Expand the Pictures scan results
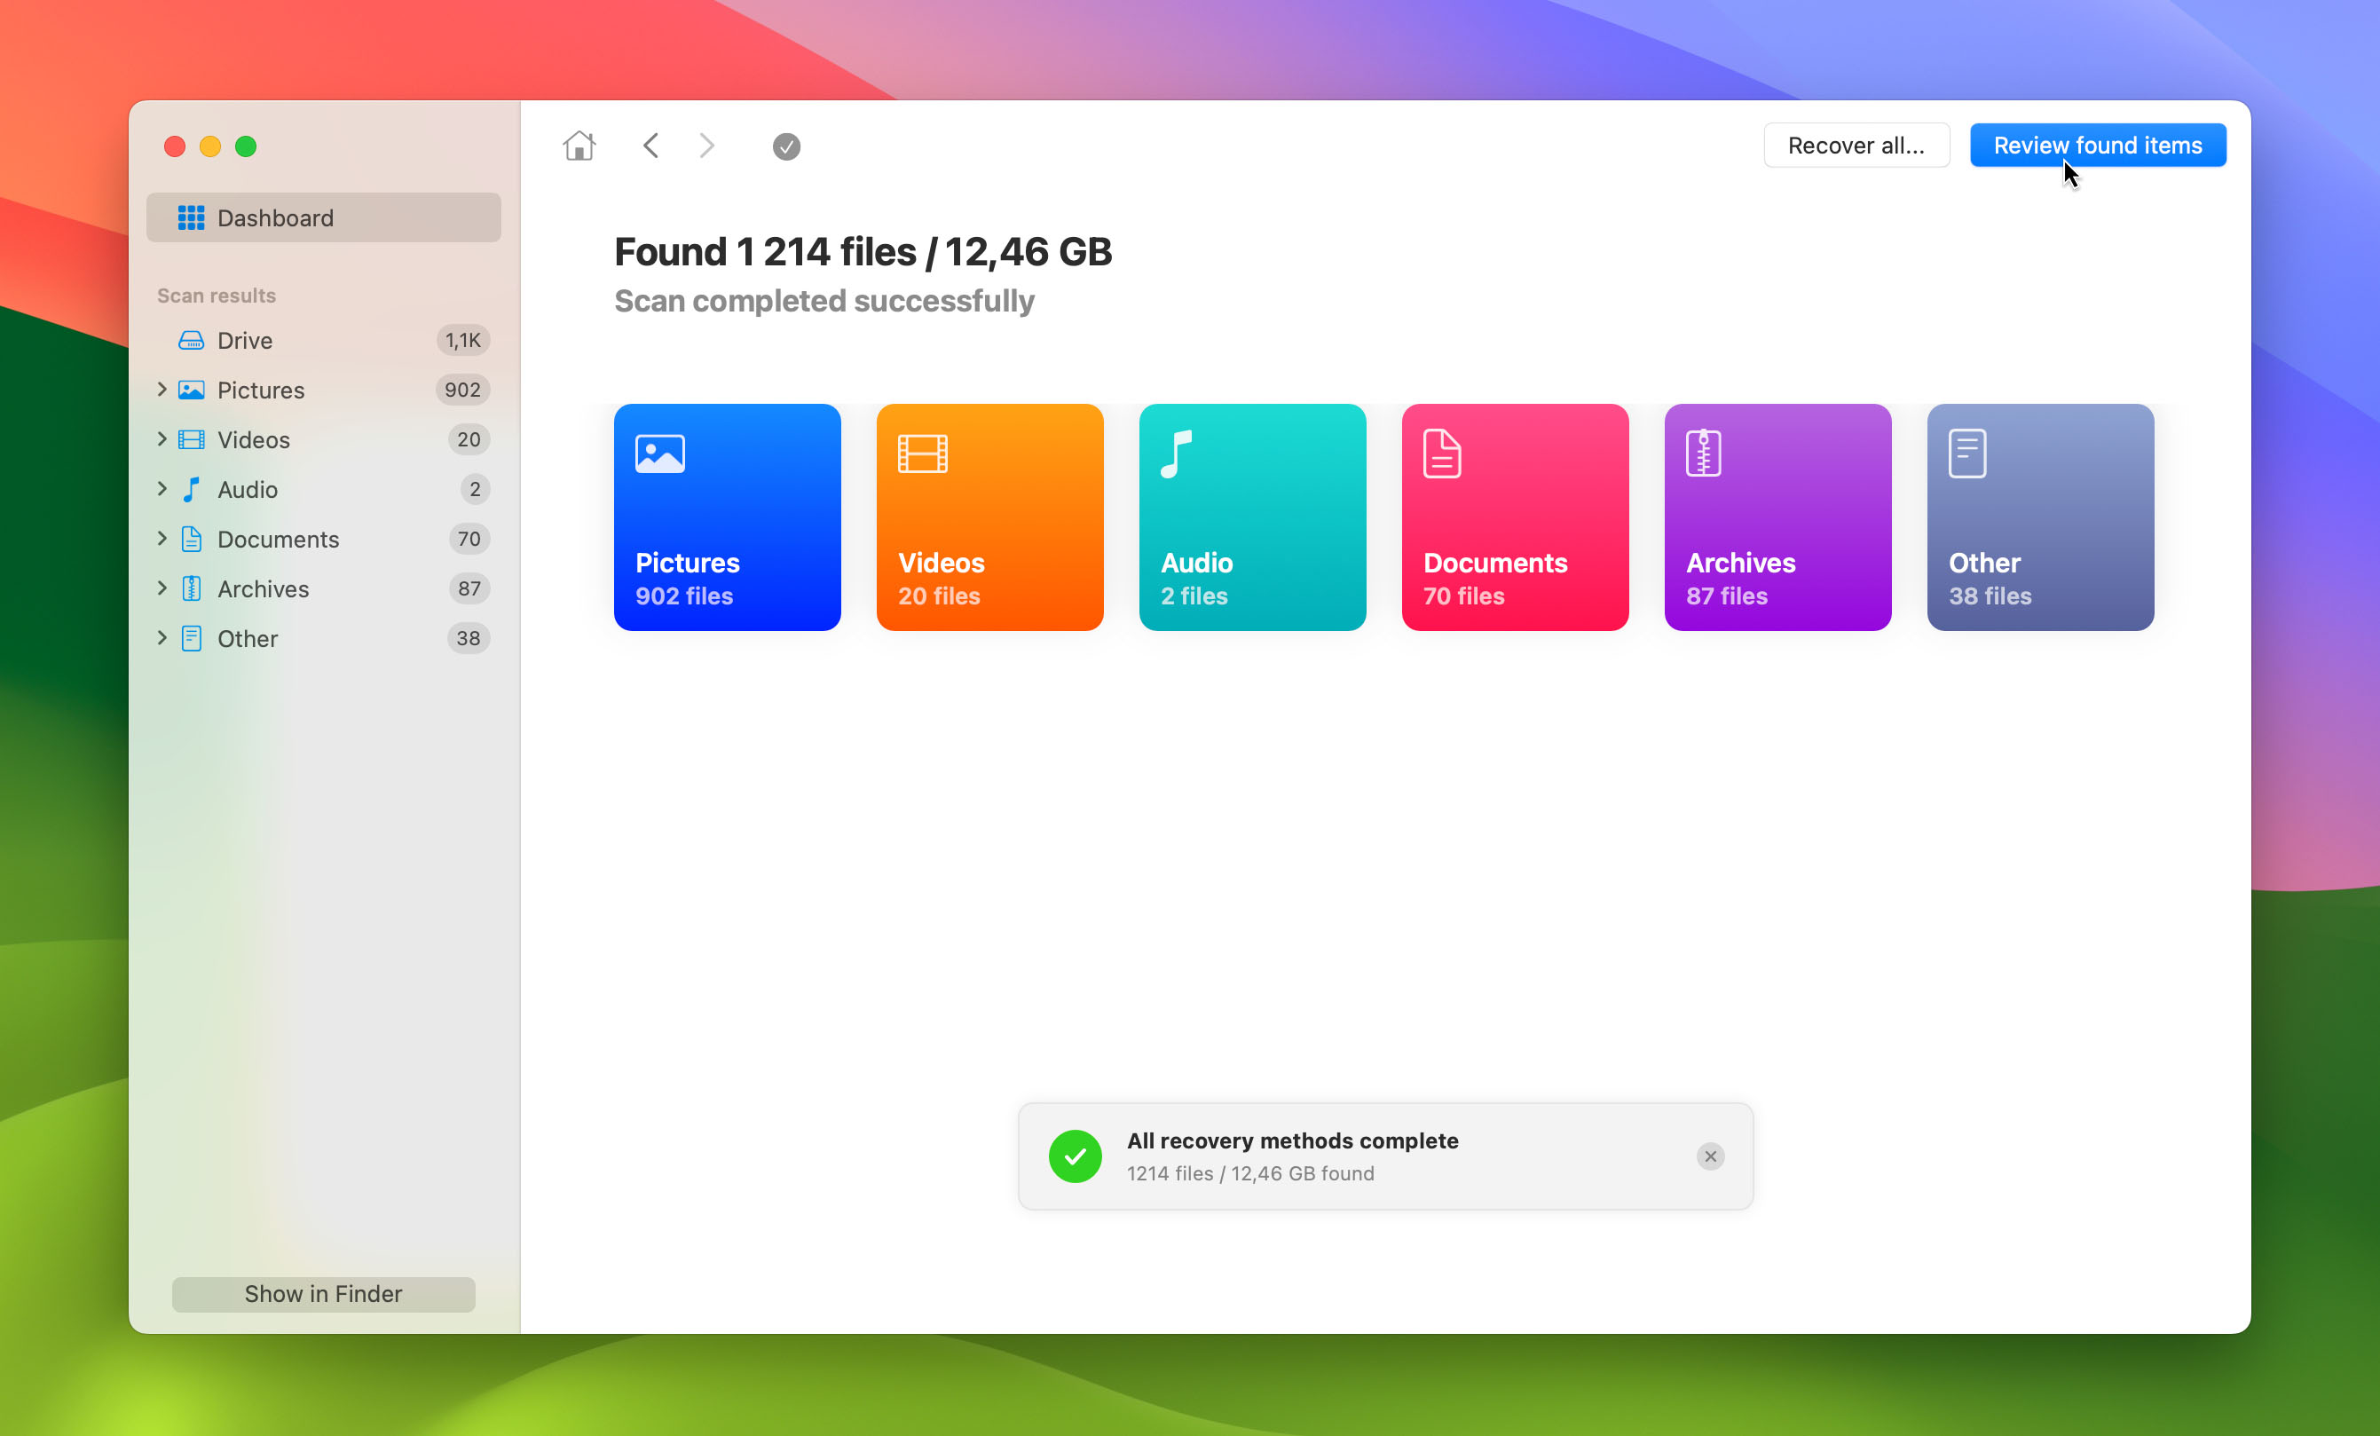 [x=160, y=389]
